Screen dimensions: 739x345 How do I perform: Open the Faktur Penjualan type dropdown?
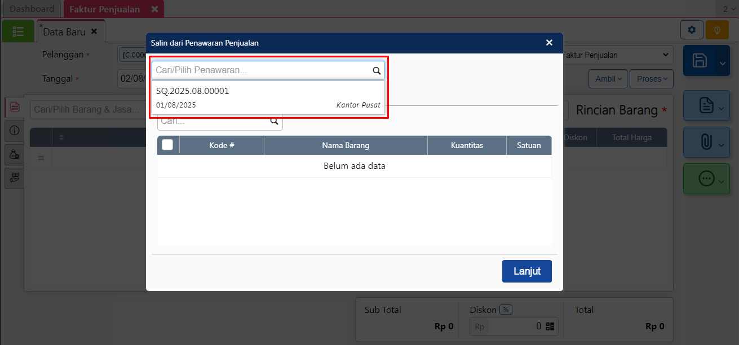(x=616, y=55)
